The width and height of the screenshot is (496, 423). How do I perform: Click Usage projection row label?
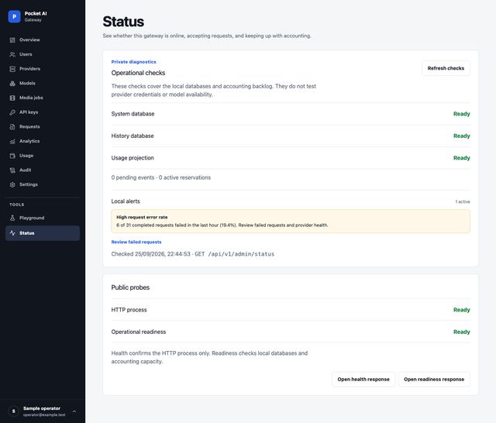[133, 158]
